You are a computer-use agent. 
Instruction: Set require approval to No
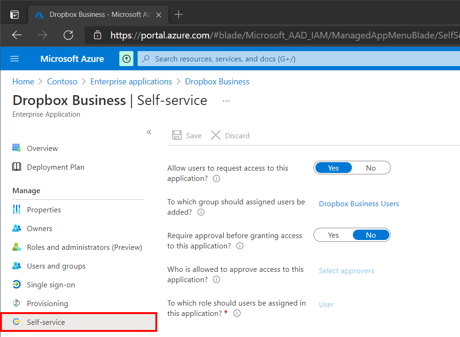pyautogui.click(x=371, y=235)
